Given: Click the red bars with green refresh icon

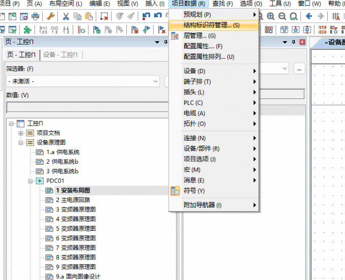Looking at the screenshot, I should click(x=81, y=29).
